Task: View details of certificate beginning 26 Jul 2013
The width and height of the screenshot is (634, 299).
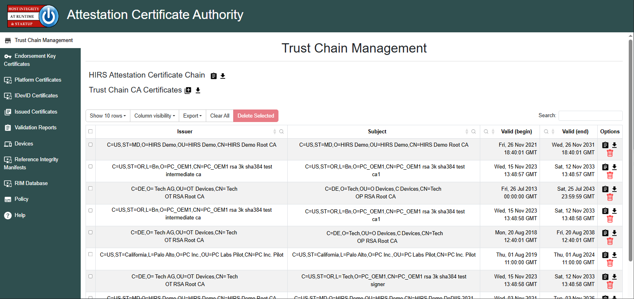Action: click(x=605, y=189)
